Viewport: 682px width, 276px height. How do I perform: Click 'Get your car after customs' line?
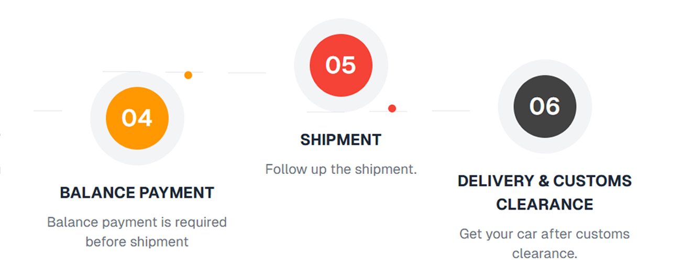point(545,234)
